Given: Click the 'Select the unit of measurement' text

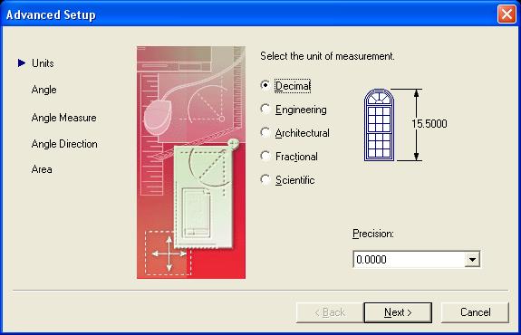Looking at the screenshot, I should (327, 56).
